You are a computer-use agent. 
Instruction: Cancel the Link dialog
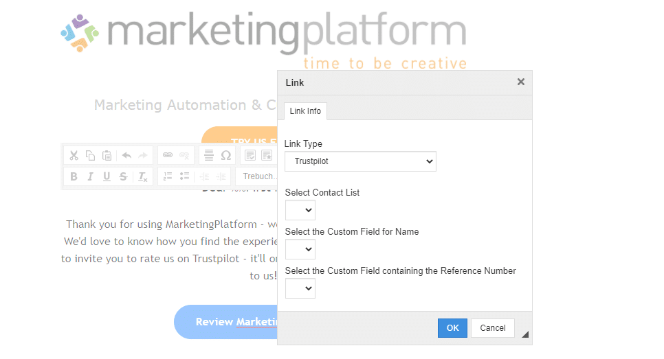(x=492, y=328)
